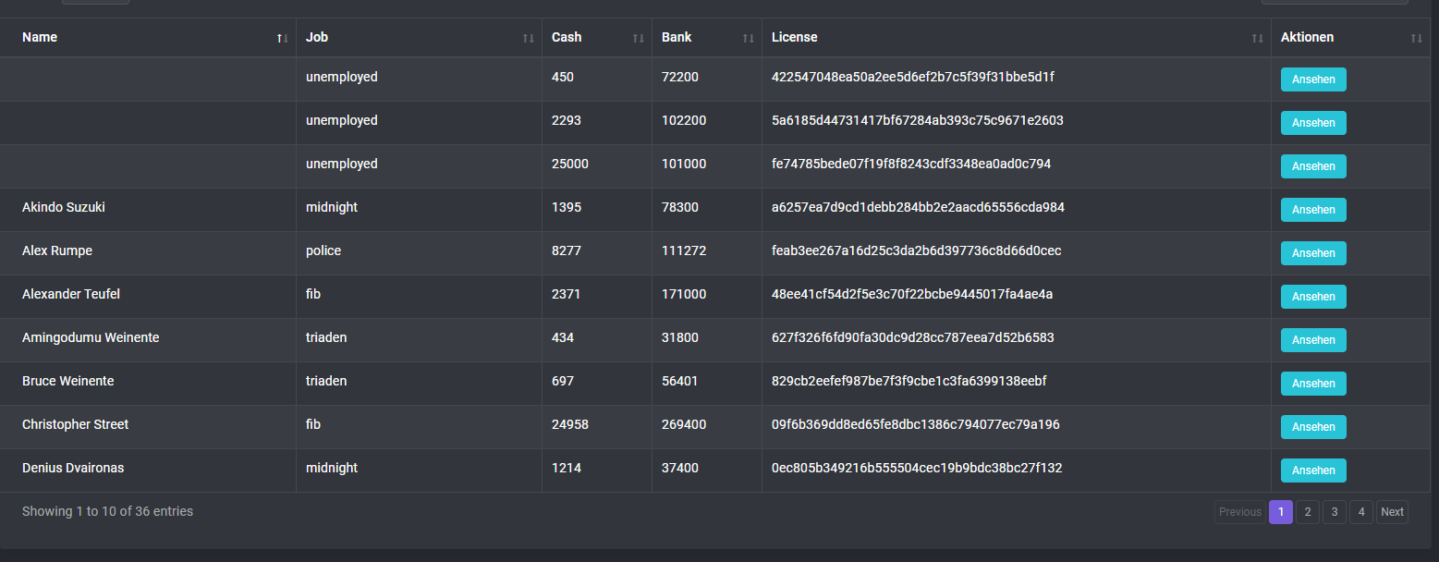Sort by Aktionen column icon
This screenshot has width=1439, height=562.
[x=1416, y=38]
